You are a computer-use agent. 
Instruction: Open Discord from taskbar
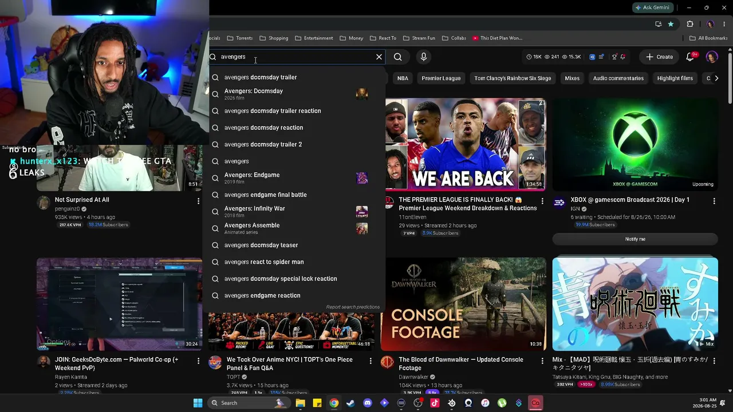[x=368, y=403]
